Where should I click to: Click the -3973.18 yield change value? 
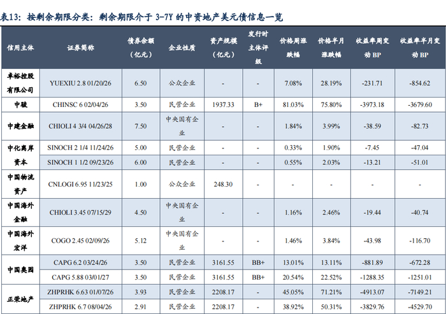[x=372, y=104]
